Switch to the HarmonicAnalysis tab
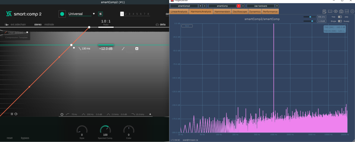 (201, 11)
